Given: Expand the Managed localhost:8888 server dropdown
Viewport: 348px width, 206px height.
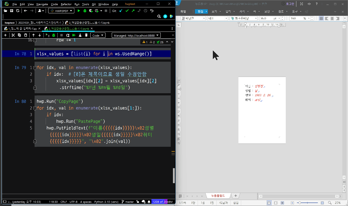Looking at the screenshot, I should pos(136,35).
